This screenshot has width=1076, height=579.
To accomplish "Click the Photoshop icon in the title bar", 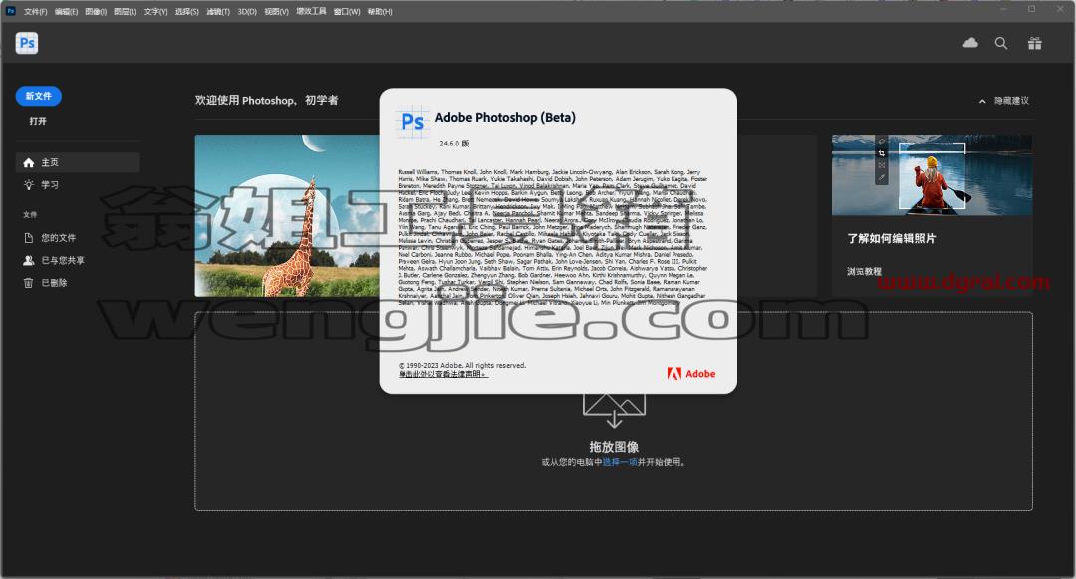I will click(10, 11).
